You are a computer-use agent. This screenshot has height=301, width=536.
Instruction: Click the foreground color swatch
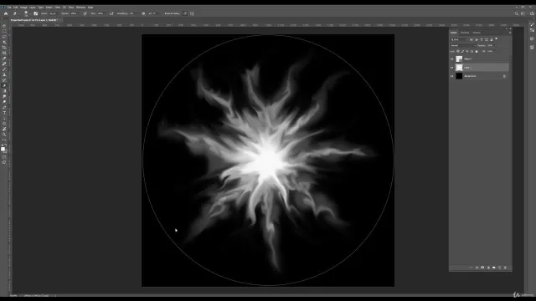coord(3,149)
